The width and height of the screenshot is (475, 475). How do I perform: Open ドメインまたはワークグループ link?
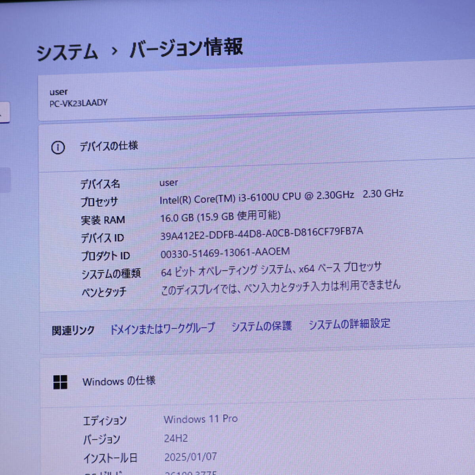coord(162,328)
